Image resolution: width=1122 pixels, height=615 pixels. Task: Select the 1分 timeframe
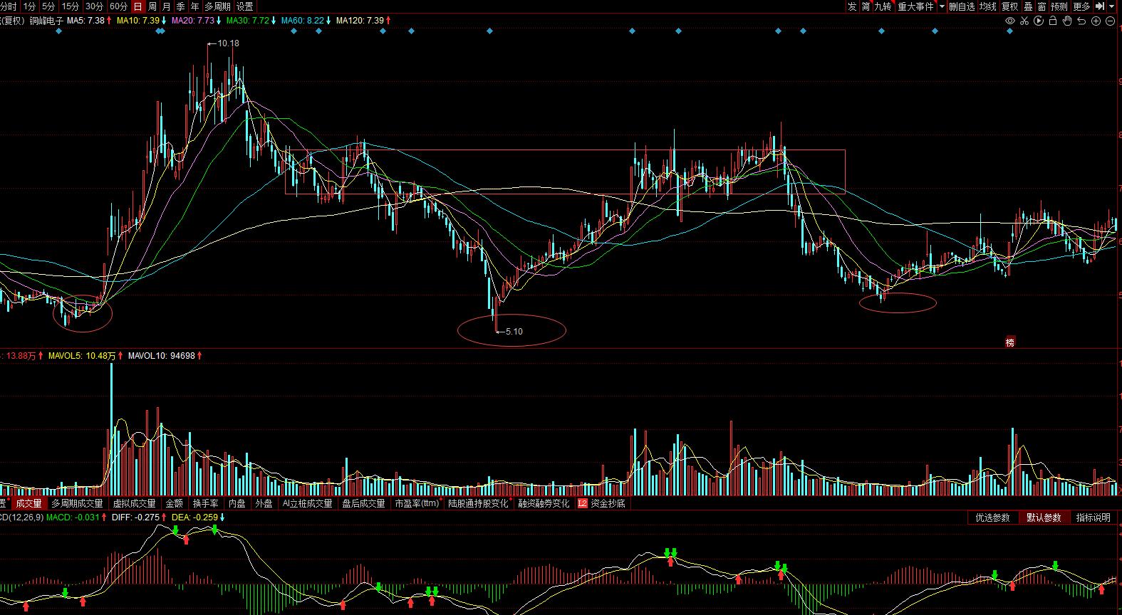[29, 6]
